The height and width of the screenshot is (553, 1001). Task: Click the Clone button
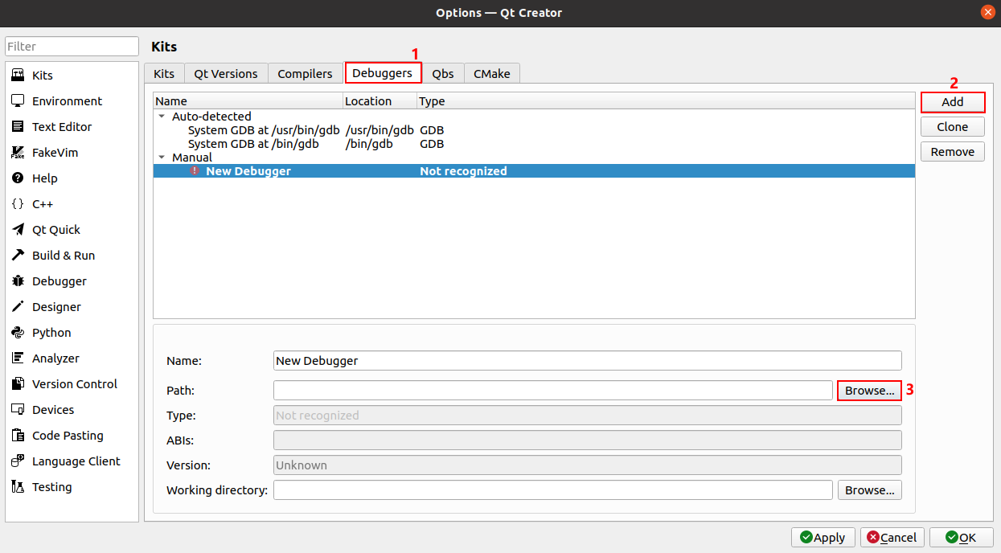click(x=953, y=127)
